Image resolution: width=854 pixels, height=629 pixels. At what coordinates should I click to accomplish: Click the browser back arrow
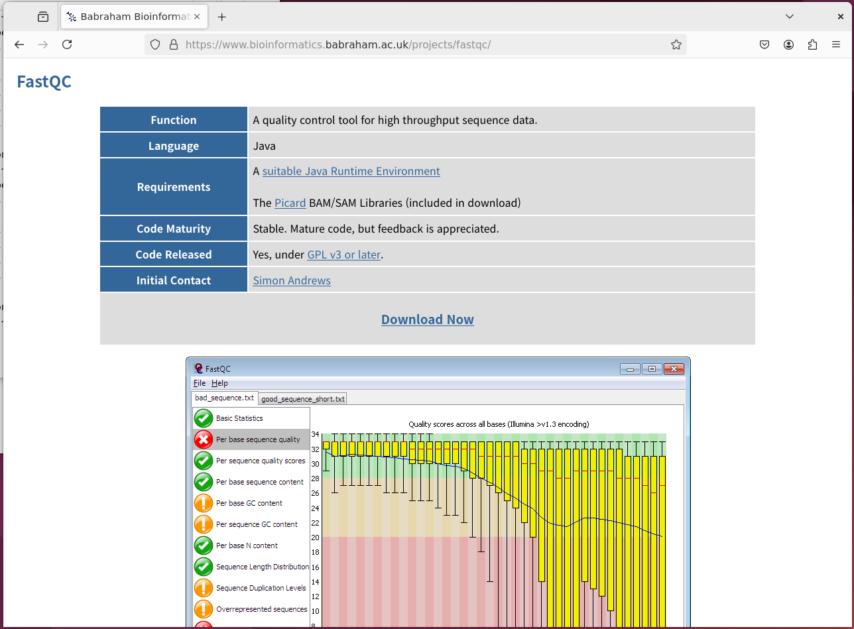pyautogui.click(x=19, y=44)
